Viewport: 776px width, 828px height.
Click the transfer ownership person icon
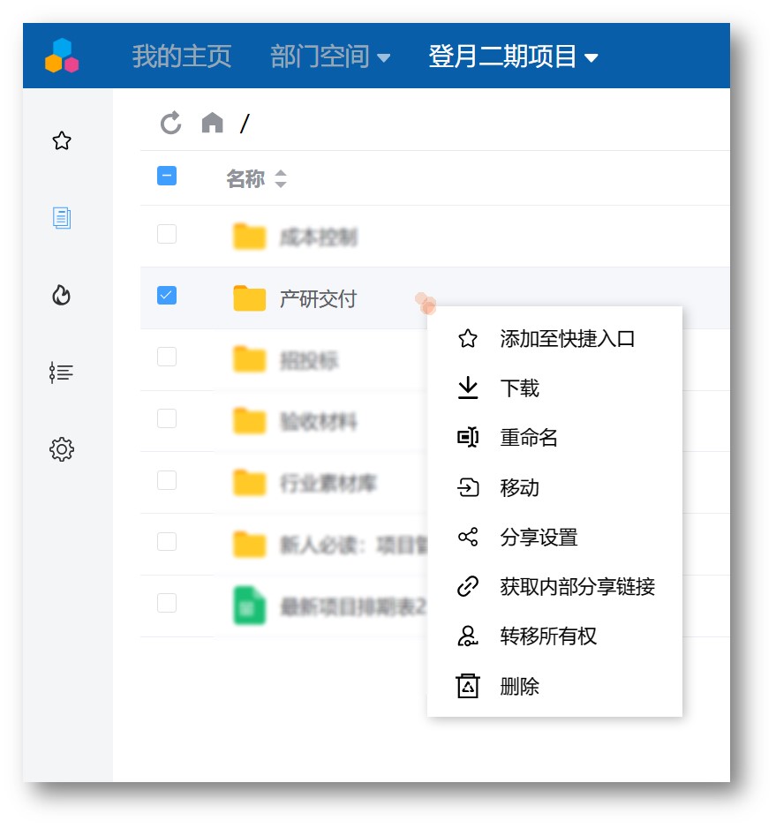click(x=468, y=636)
